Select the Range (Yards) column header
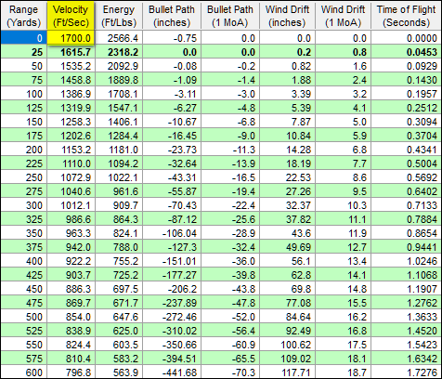The image size is (442, 379). click(24, 16)
